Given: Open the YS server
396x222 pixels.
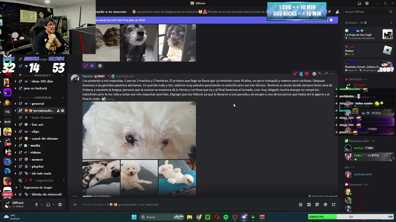Looking at the screenshot, I should 7,112.
